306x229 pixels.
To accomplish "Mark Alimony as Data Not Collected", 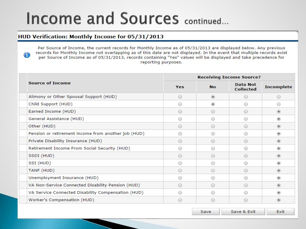I will (x=246, y=97).
